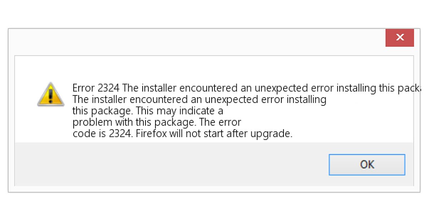
Task: Click the dialog's outer border frame
Action: click(8, 107)
